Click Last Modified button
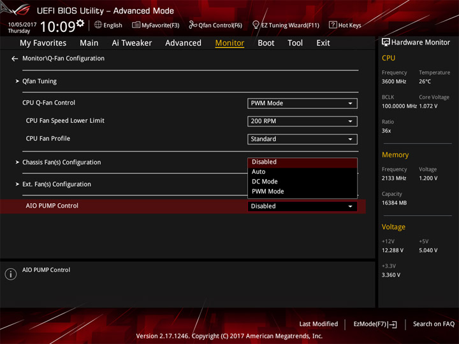This screenshot has width=459, height=344. [319, 324]
